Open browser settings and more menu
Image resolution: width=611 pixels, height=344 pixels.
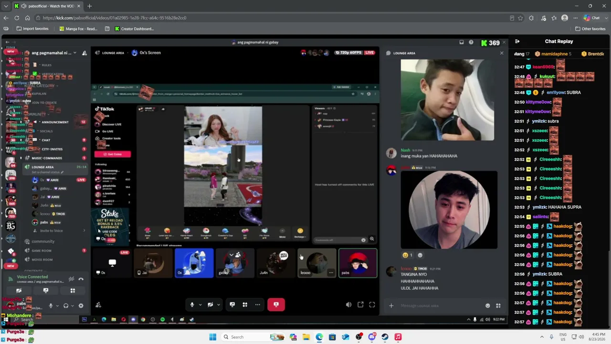(x=575, y=18)
